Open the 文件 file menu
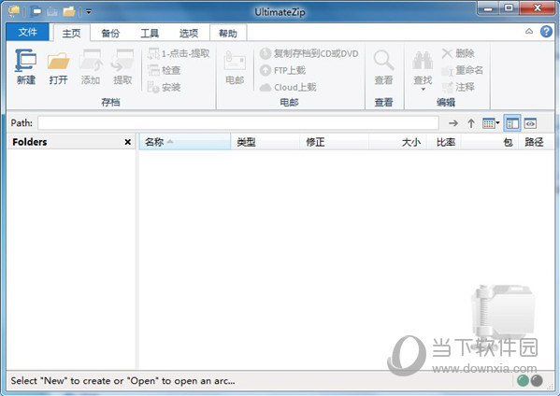The height and width of the screenshot is (396, 560). 27,33
